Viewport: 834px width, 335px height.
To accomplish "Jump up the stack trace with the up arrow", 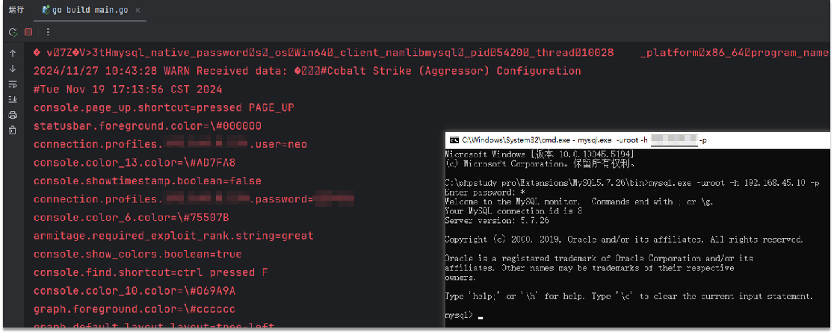I will [13, 54].
